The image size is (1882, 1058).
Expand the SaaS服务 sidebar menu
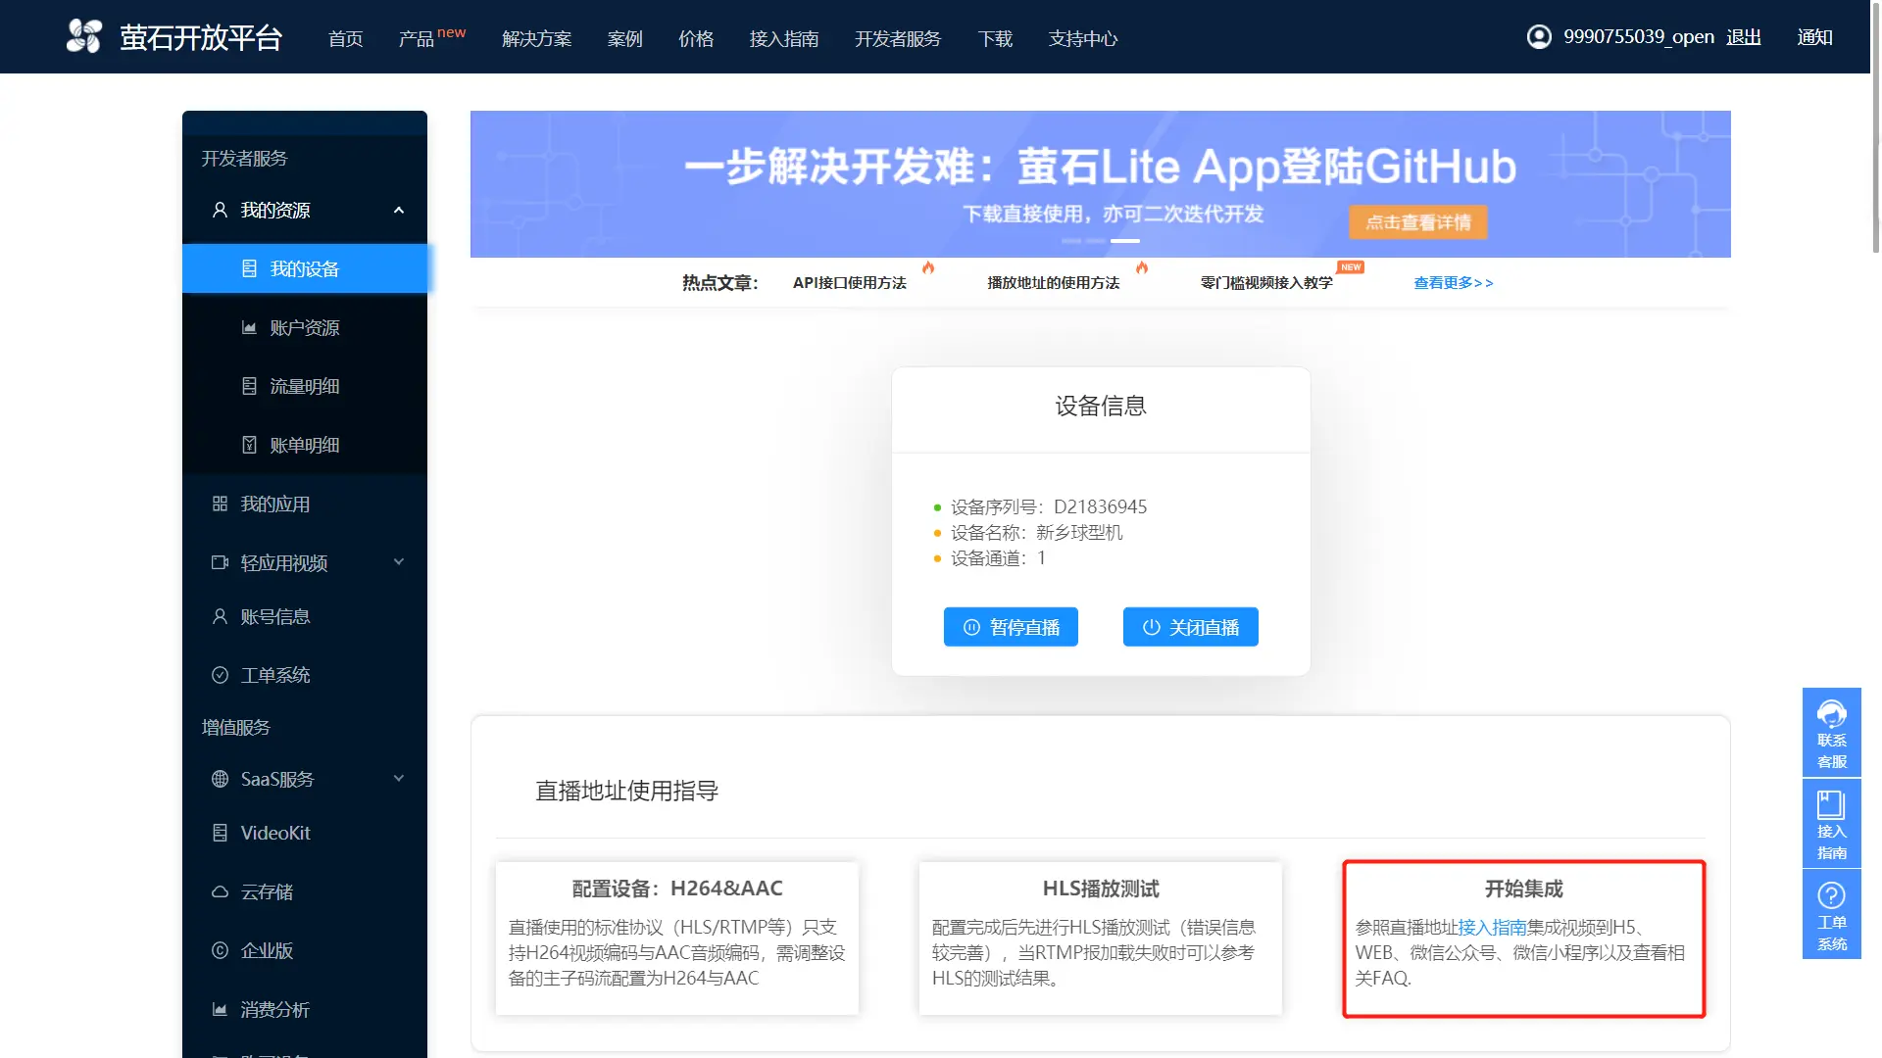[x=399, y=779]
